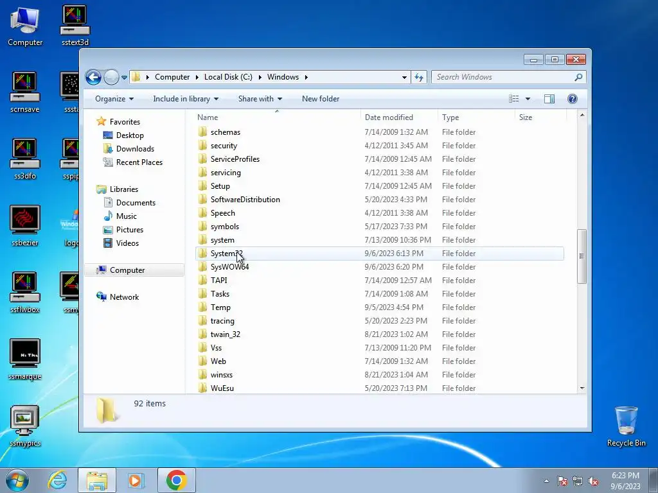This screenshot has height=493, width=658.
Task: Toggle the preview pane button
Action: tap(549, 99)
